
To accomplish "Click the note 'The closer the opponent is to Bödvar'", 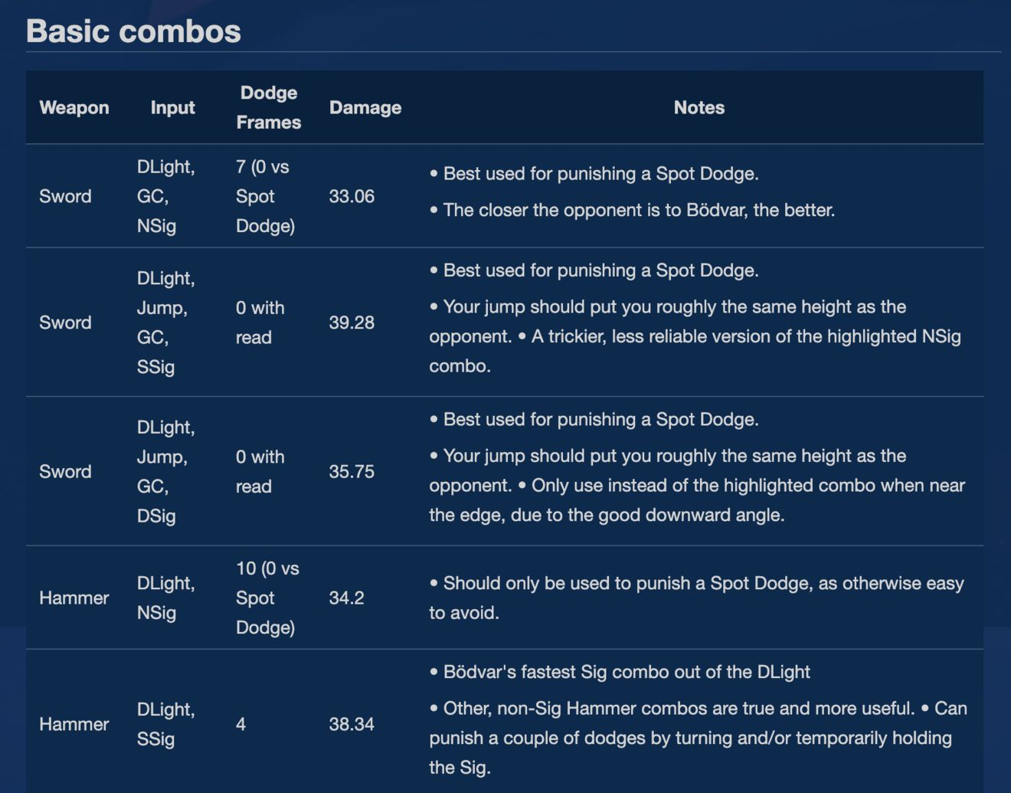I will [x=632, y=210].
